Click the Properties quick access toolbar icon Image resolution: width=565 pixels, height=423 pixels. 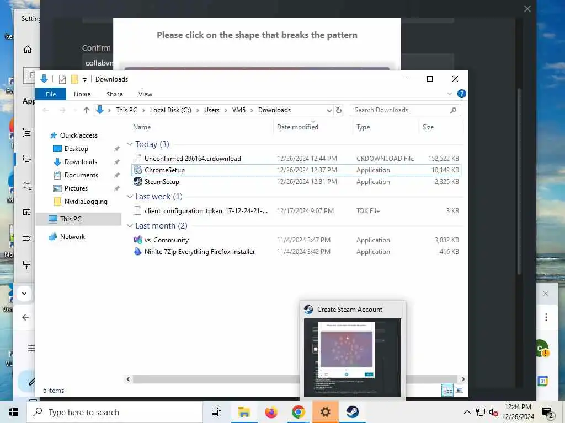pyautogui.click(x=62, y=79)
